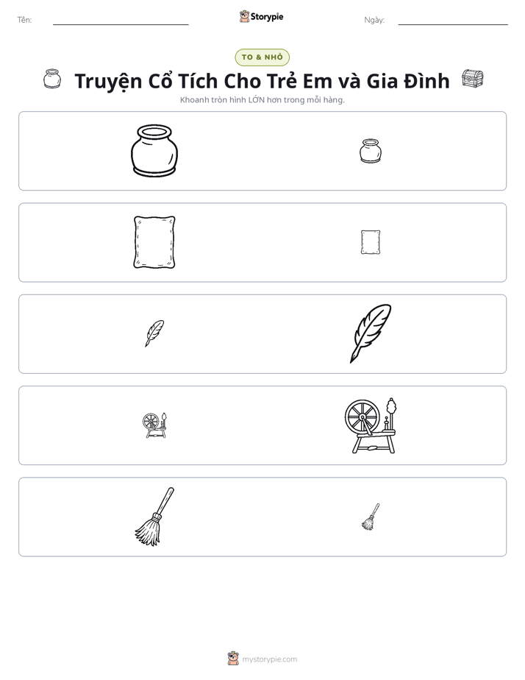
Task: Click the small broom picture
Action: click(371, 517)
